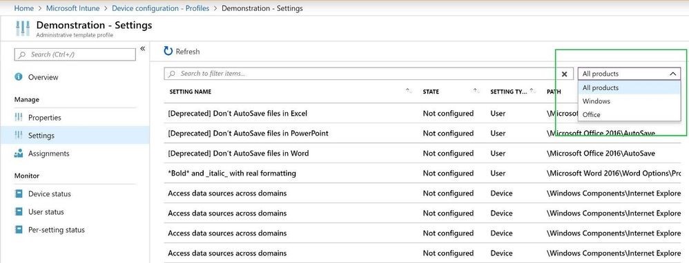
Task: Open Device status monitor page
Action: (x=49, y=193)
